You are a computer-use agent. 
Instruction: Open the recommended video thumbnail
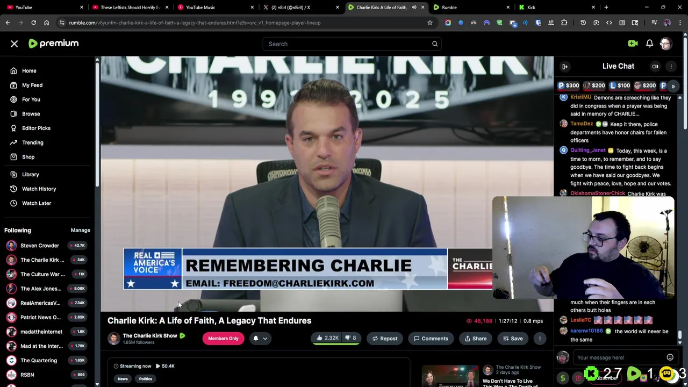tap(450, 376)
